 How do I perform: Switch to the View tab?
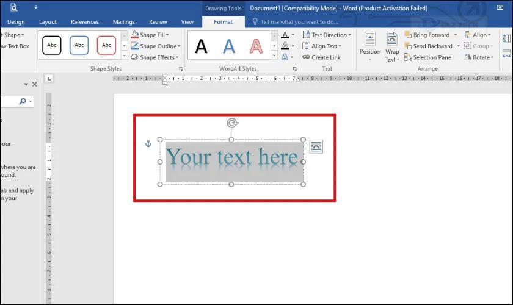[x=187, y=21]
